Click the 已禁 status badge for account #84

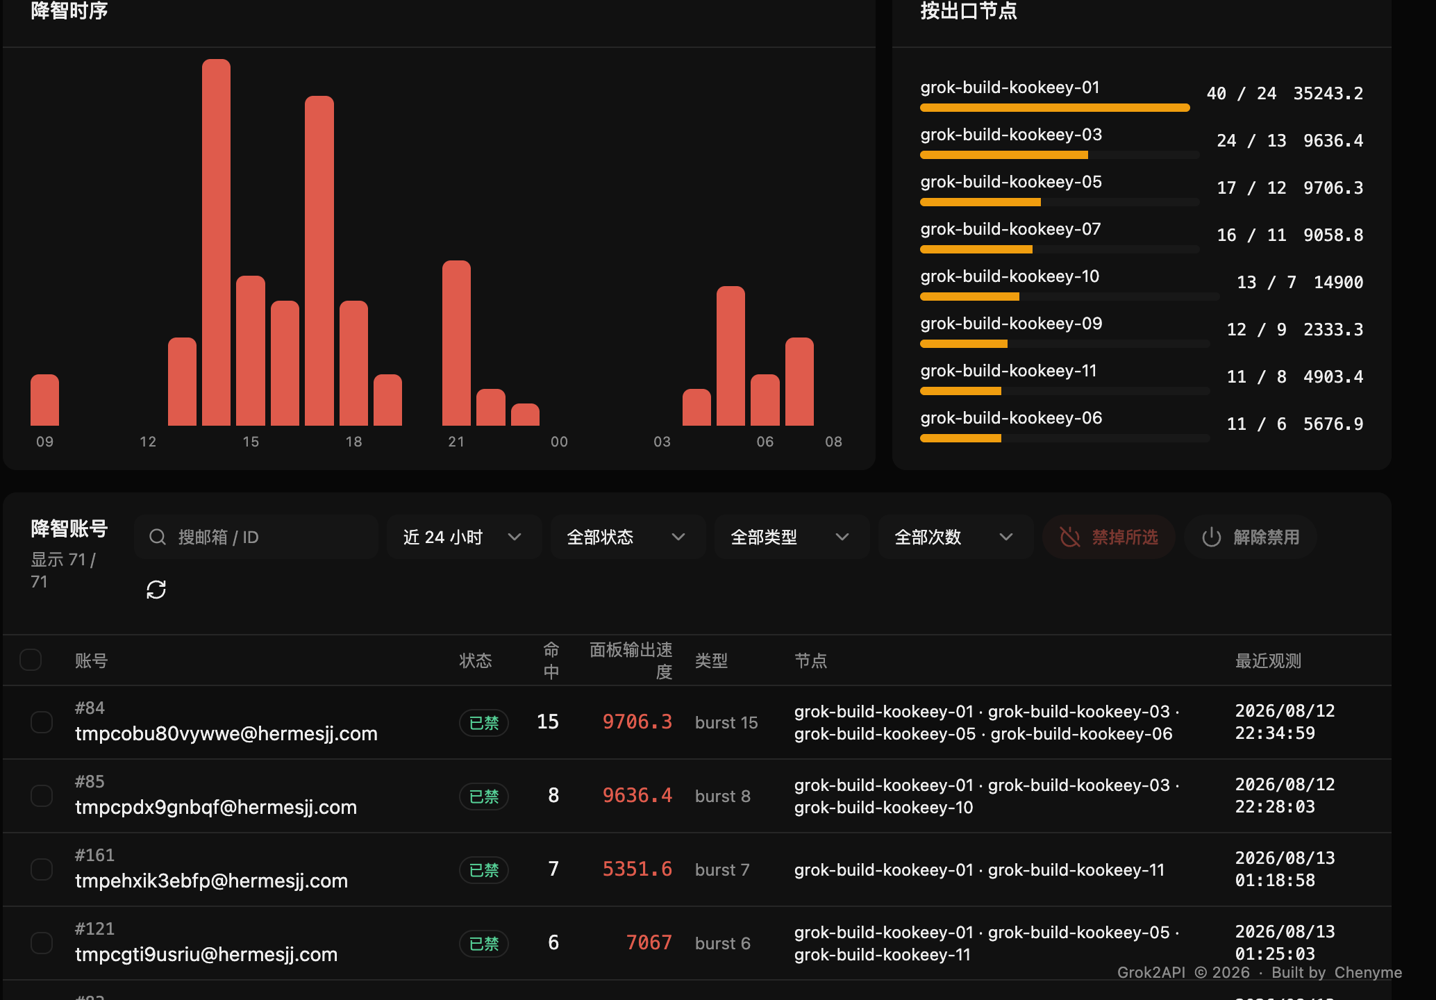click(x=484, y=723)
